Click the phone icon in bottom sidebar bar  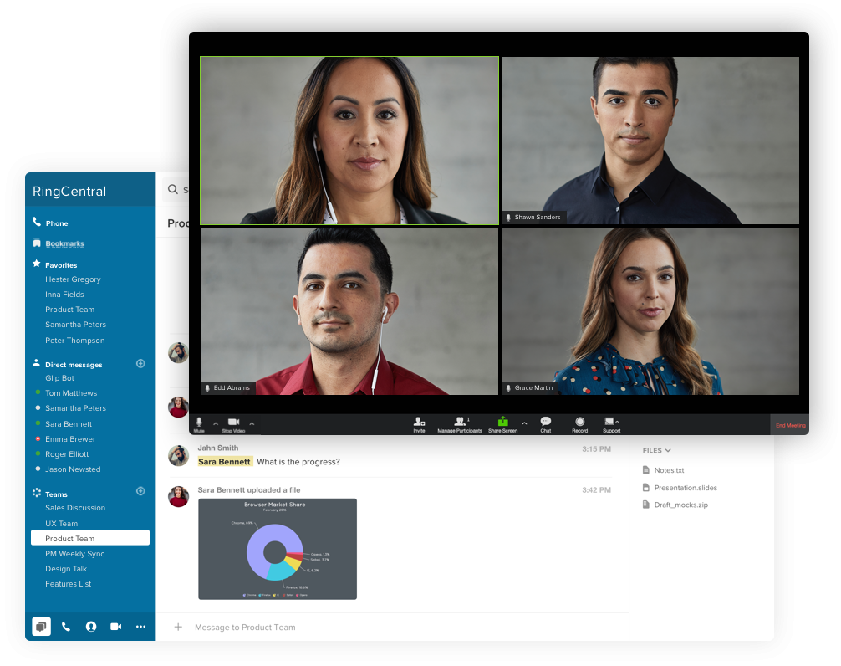pos(66,627)
